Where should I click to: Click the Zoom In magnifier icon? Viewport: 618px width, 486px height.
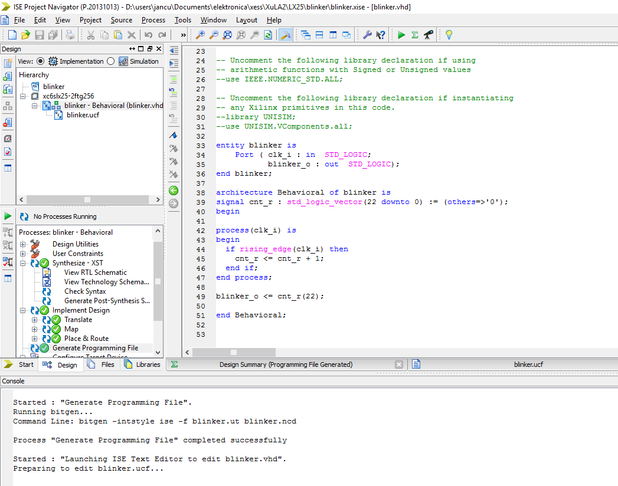pyautogui.click(x=201, y=35)
